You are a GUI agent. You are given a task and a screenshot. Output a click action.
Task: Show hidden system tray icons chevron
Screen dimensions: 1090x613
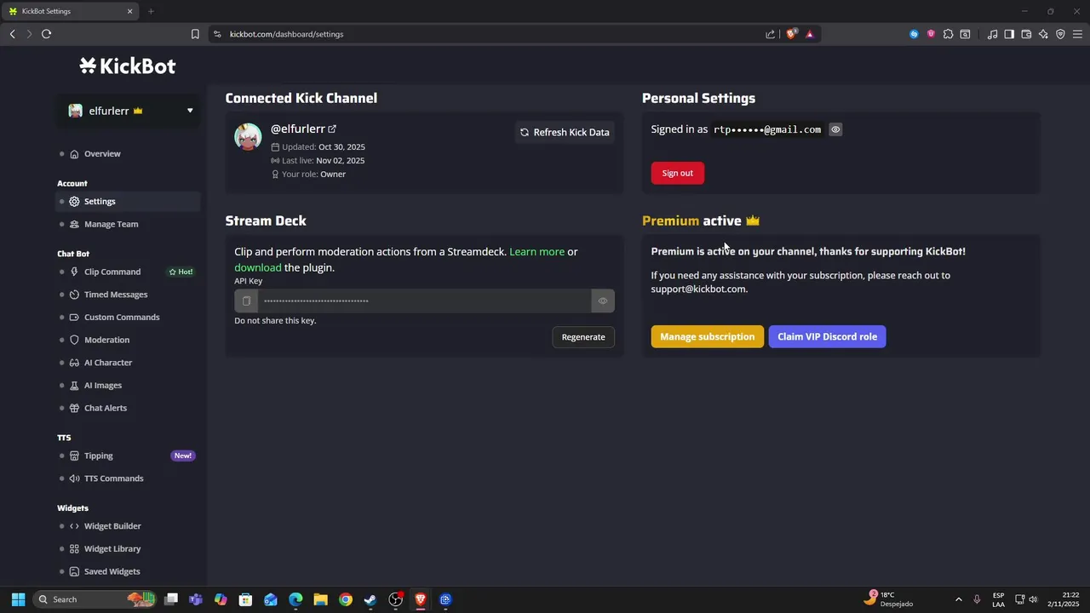pyautogui.click(x=959, y=599)
